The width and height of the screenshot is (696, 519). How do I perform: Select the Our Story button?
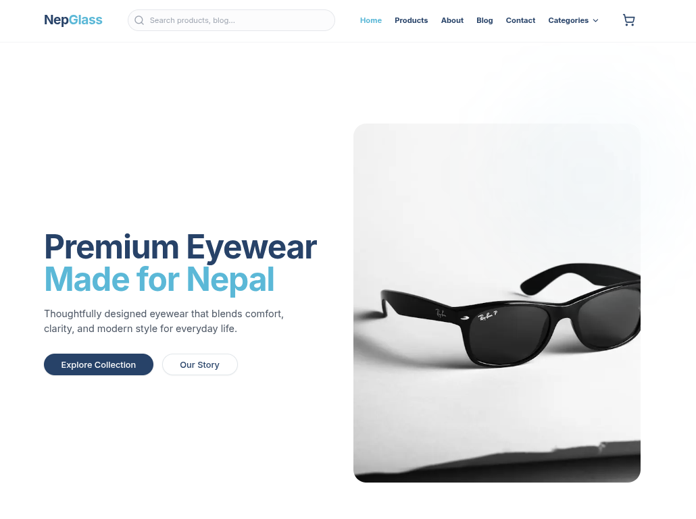coord(200,364)
